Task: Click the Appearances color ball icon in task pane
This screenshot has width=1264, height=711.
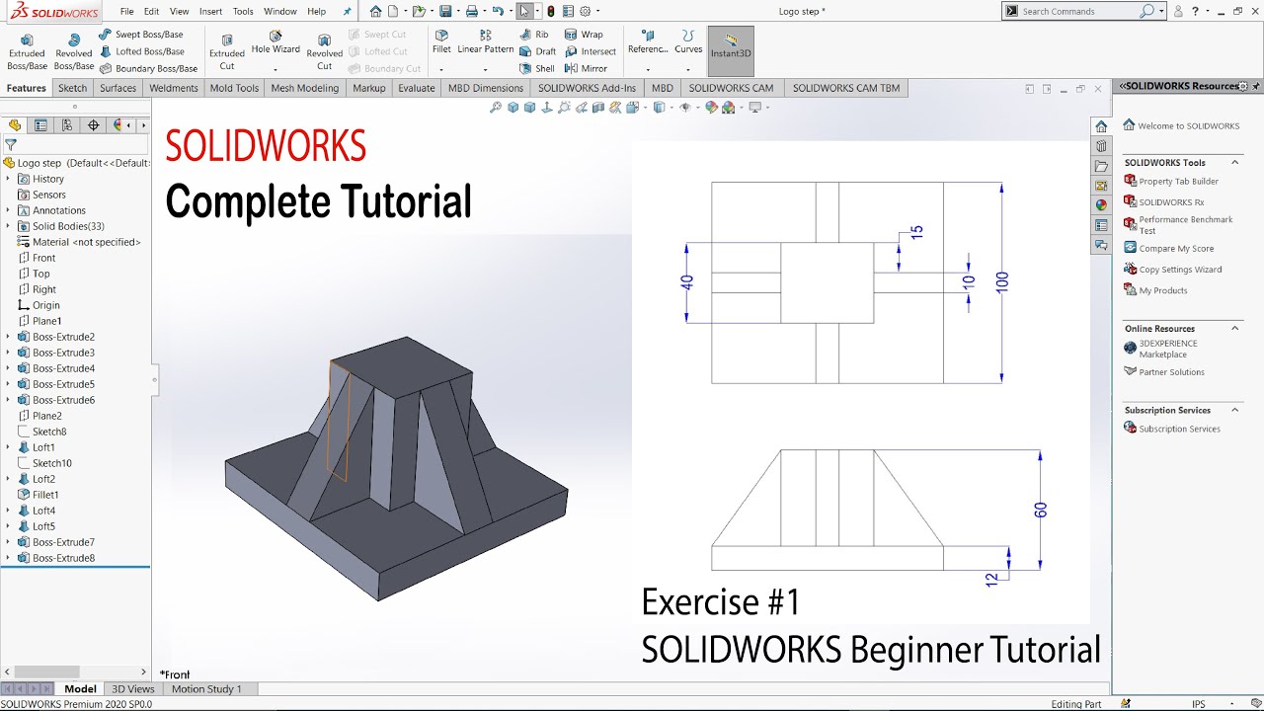Action: [x=1101, y=205]
